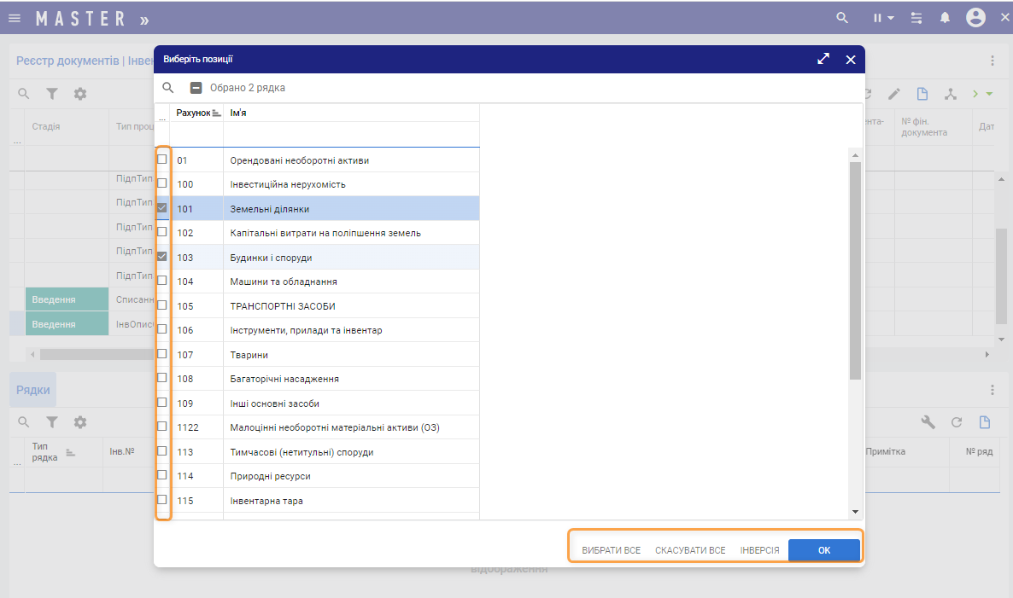Expand the dialog to full screen
This screenshot has height=598, width=1013.
823,60
